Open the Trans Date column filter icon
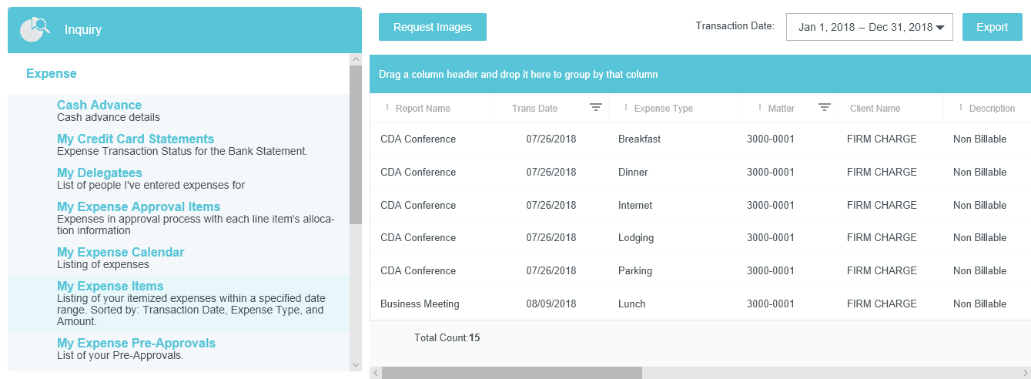This screenshot has width=1031, height=379. (596, 108)
